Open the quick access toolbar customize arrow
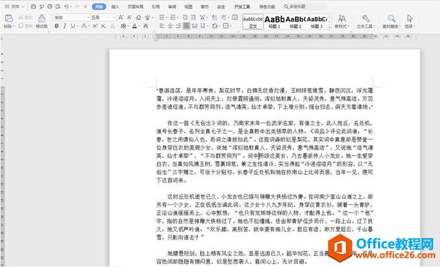 (85, 6)
